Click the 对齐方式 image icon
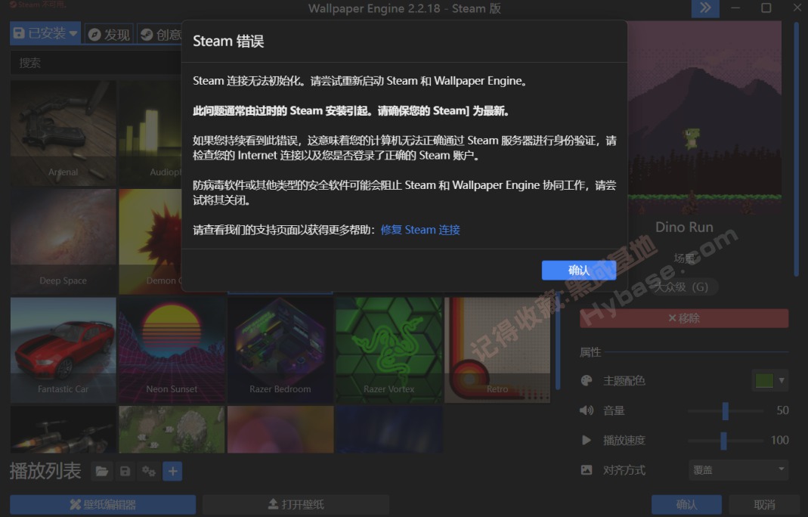The height and width of the screenshot is (517, 808). [587, 470]
